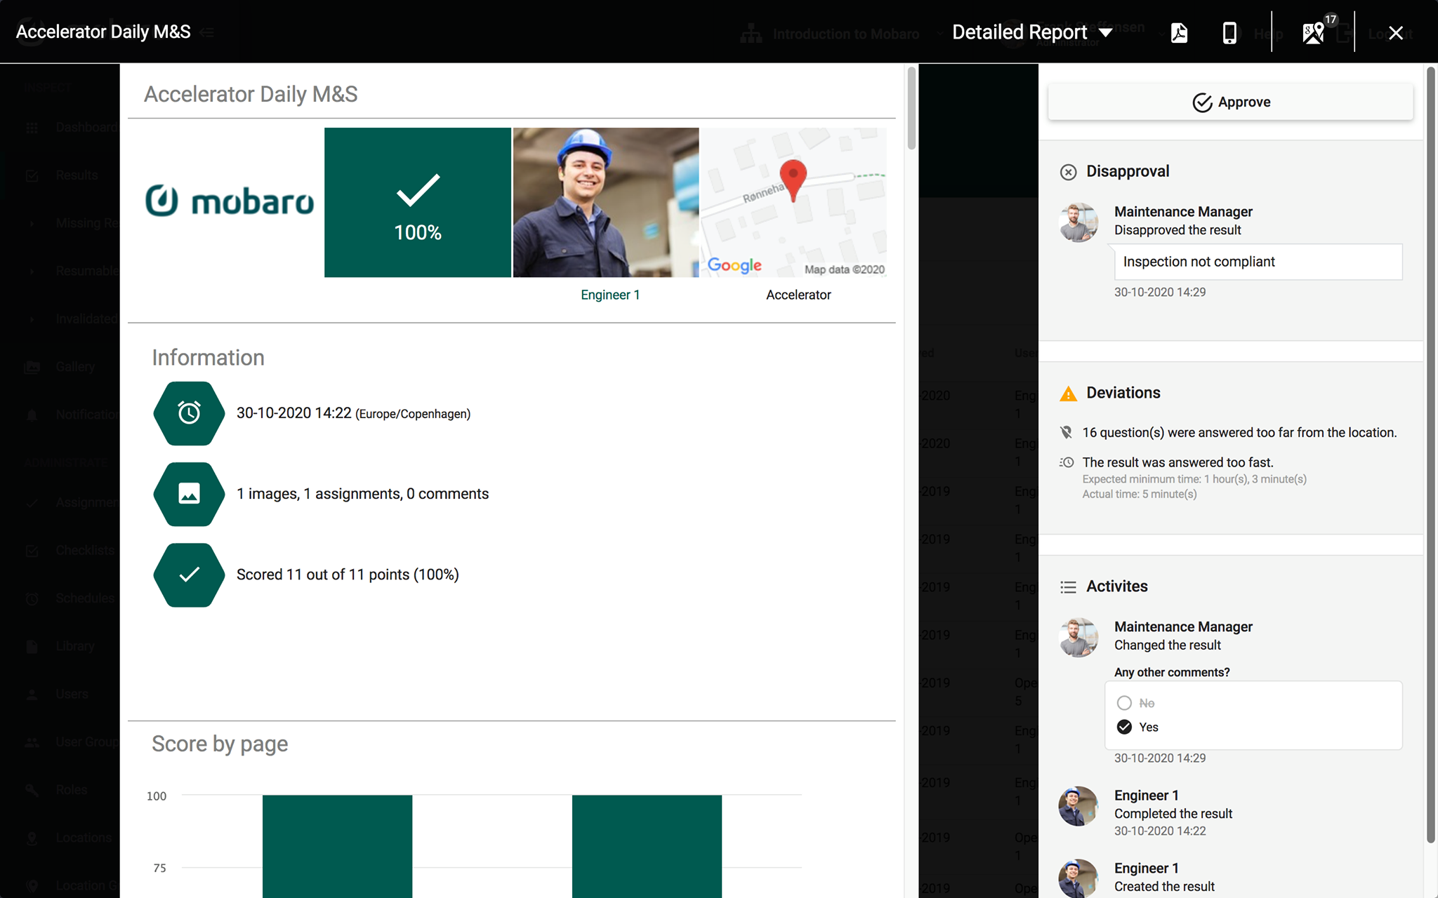
Task: Click the green 100% score tile
Action: 418,202
